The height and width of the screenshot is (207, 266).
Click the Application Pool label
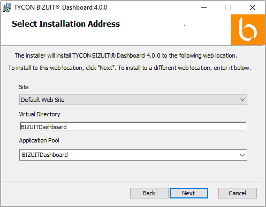[x=39, y=140]
